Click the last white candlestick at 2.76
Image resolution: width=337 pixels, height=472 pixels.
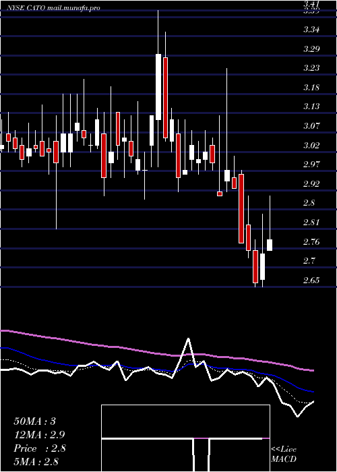click(270, 245)
